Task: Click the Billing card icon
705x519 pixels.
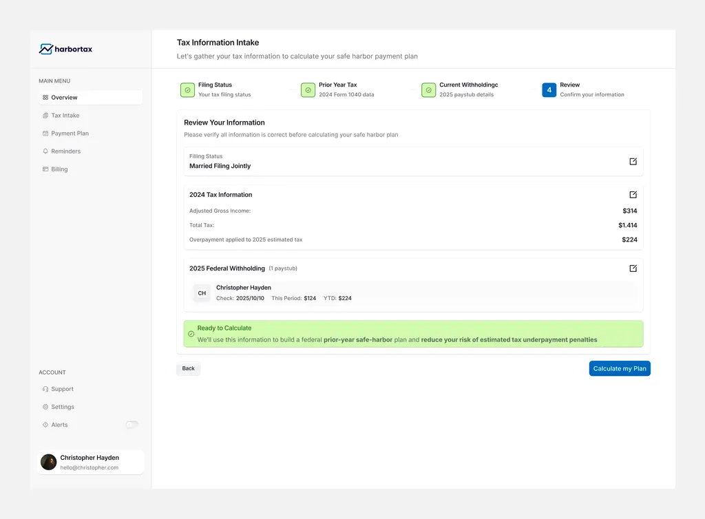Action: (45, 169)
